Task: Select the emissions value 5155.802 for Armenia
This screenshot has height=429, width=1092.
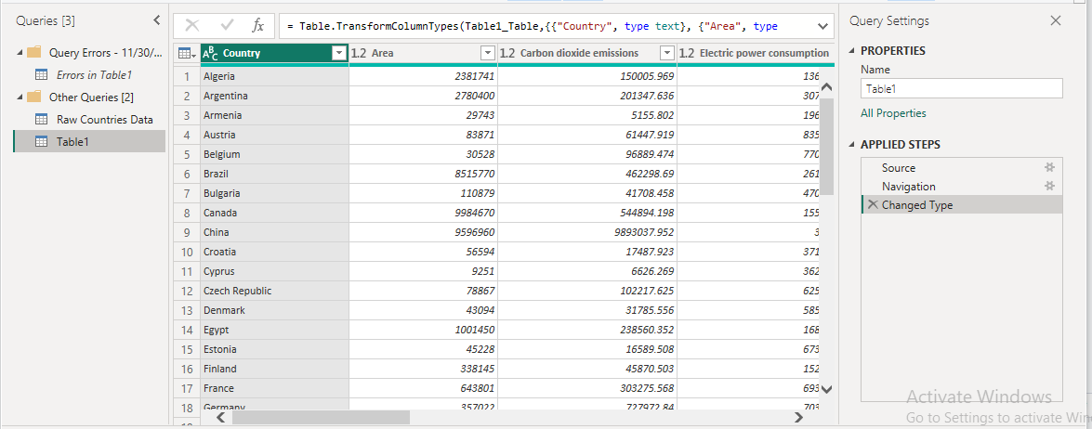Action: click(x=587, y=115)
